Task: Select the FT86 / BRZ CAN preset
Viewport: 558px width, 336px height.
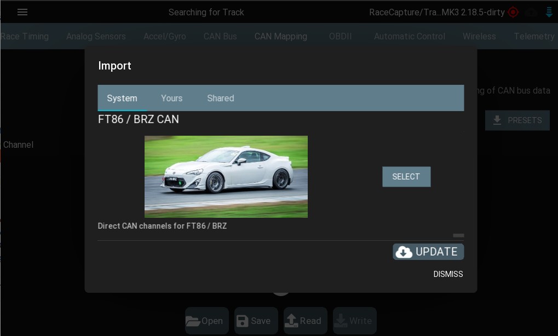Action: point(406,177)
